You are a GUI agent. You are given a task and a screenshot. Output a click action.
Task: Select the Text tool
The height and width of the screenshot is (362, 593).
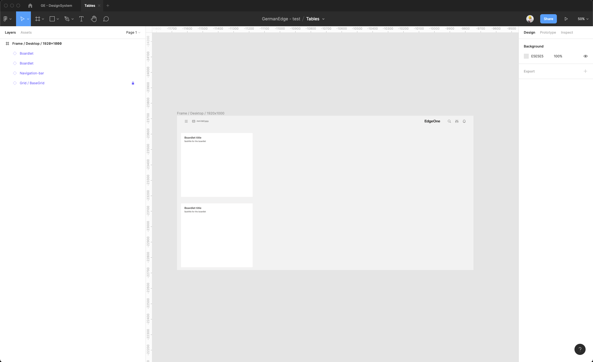tap(81, 19)
